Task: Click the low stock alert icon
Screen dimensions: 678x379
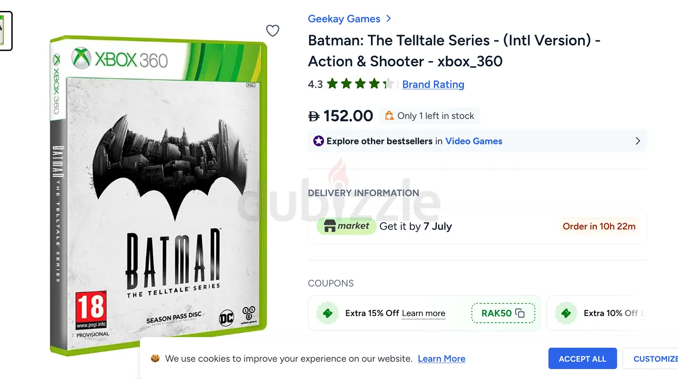Action: click(x=389, y=116)
